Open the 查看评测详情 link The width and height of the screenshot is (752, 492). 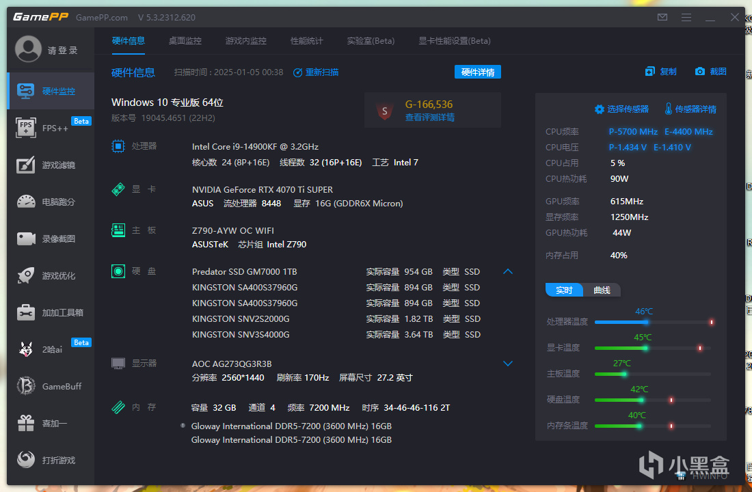click(430, 118)
